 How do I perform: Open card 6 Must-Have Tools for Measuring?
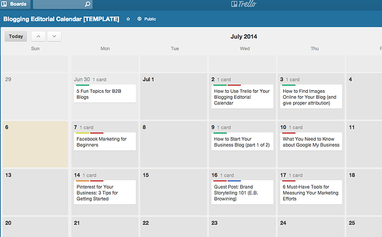coord(311,193)
